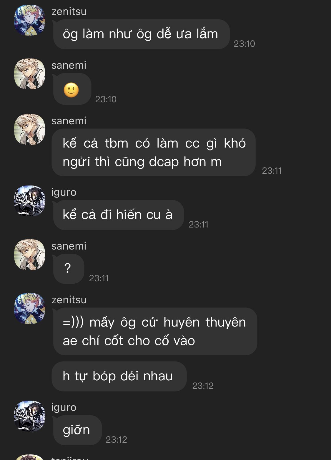Click the zenitsu username above the first message
Screen dimensions: 331x460
point(69,11)
